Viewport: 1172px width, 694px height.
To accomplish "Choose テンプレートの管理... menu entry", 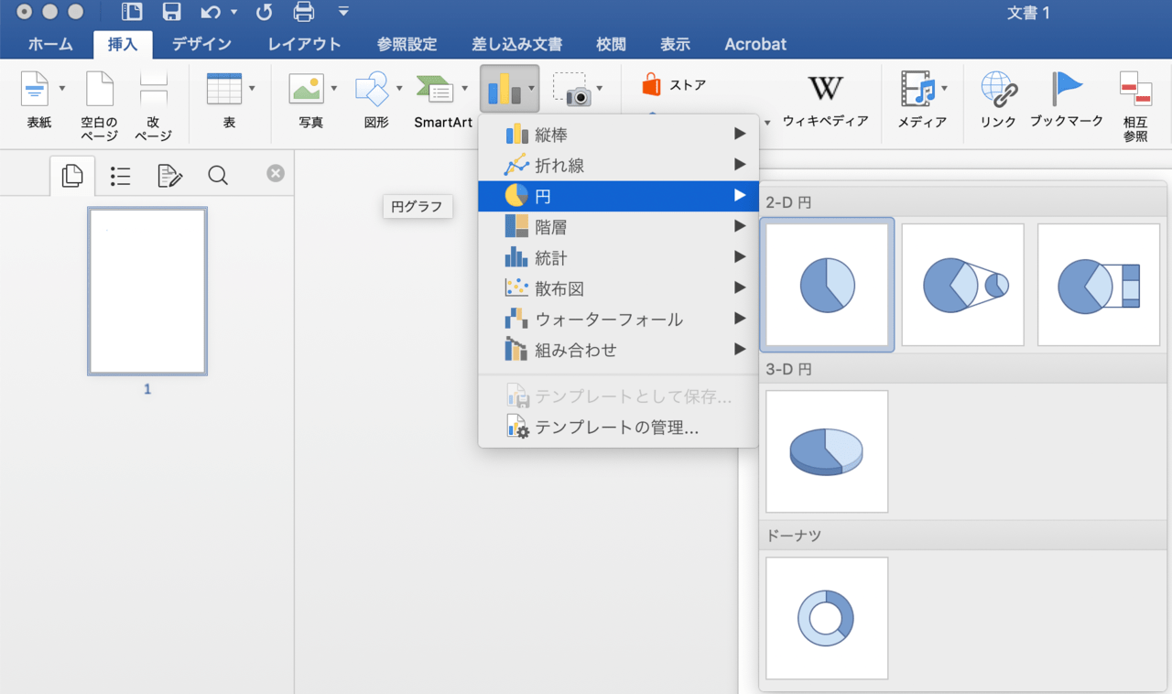I will coord(618,428).
